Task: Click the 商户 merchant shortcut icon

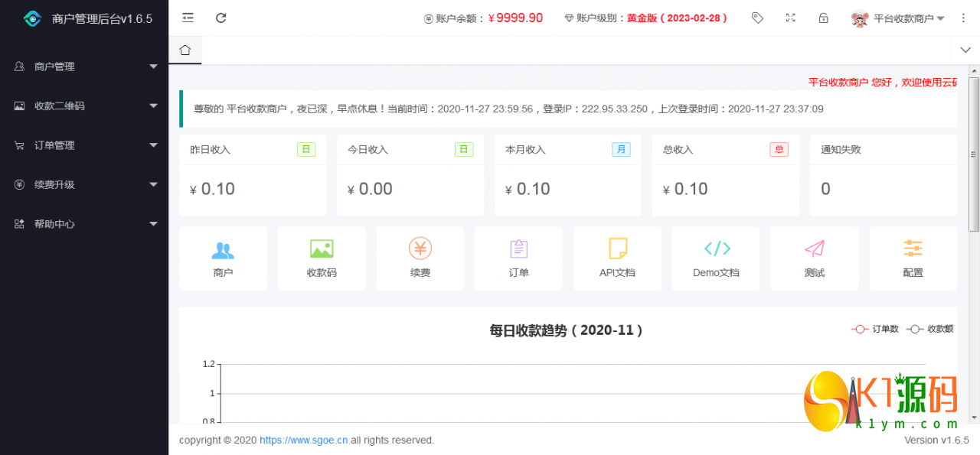Action: [x=223, y=250]
